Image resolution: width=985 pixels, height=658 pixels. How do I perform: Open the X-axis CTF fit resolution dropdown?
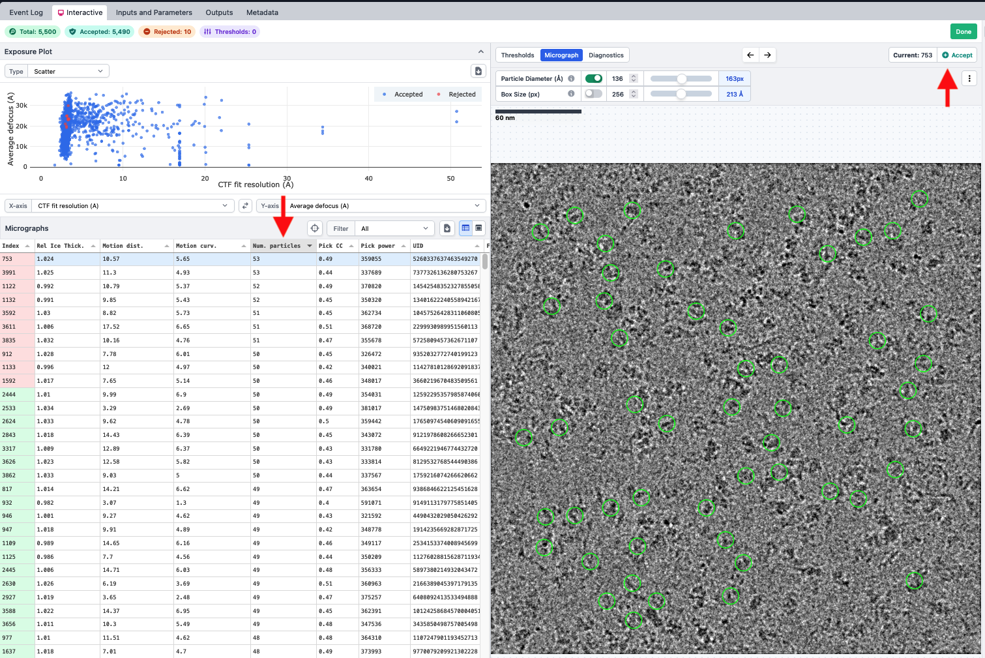coord(133,206)
